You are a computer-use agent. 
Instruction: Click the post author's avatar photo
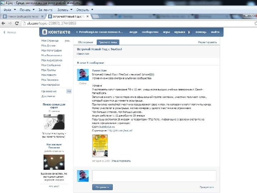click(x=83, y=75)
